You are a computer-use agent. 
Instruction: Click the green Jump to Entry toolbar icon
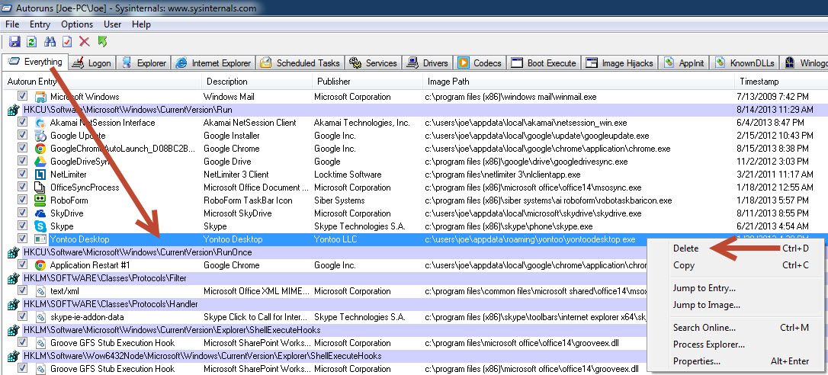pyautogui.click(x=102, y=41)
